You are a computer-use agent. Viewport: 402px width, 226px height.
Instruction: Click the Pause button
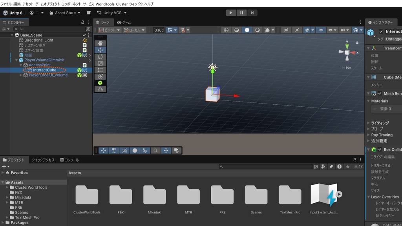click(241, 13)
